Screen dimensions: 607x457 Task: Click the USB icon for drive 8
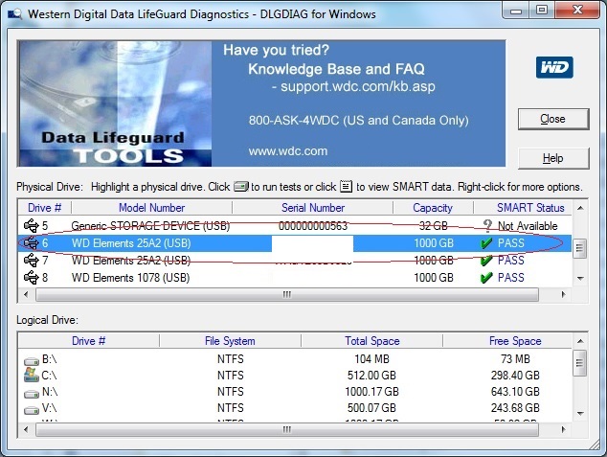point(32,277)
